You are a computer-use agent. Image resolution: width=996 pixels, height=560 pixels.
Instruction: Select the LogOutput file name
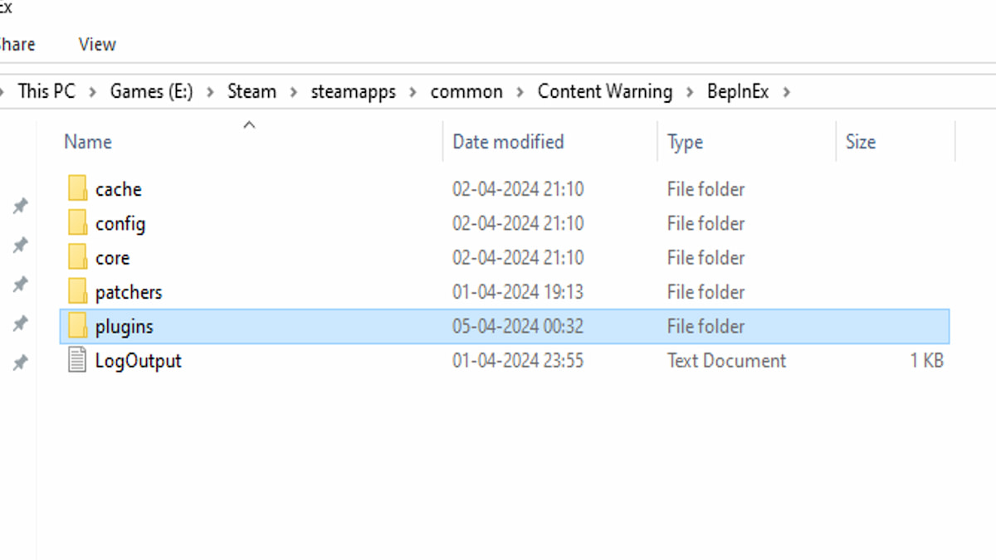[x=138, y=361]
